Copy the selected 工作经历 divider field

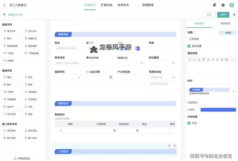[x=170, y=146]
